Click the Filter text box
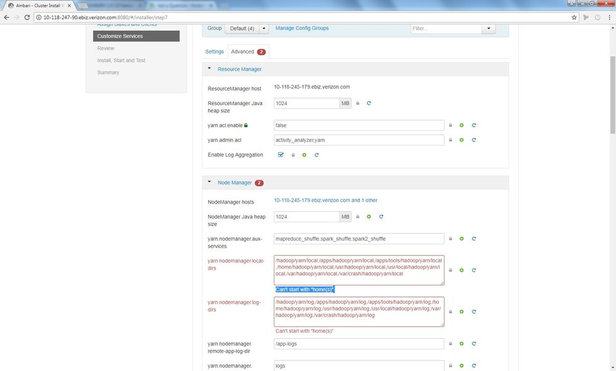This screenshot has height=371, width=616. pyautogui.click(x=446, y=28)
